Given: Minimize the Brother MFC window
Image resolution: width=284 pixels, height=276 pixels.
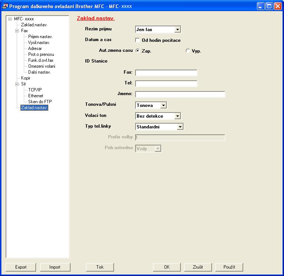Looking at the screenshot, I should point(261,6).
